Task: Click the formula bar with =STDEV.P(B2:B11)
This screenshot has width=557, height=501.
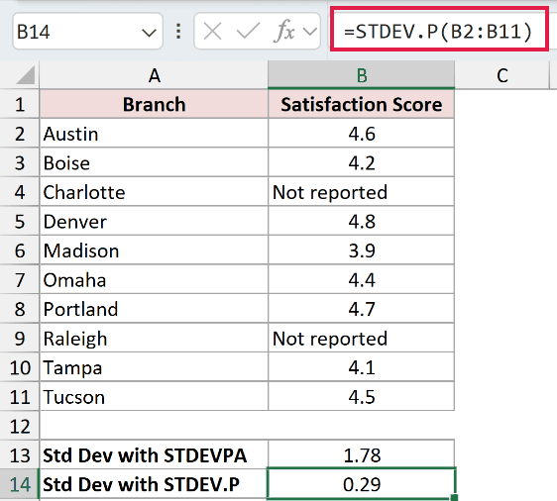Action: tap(439, 32)
